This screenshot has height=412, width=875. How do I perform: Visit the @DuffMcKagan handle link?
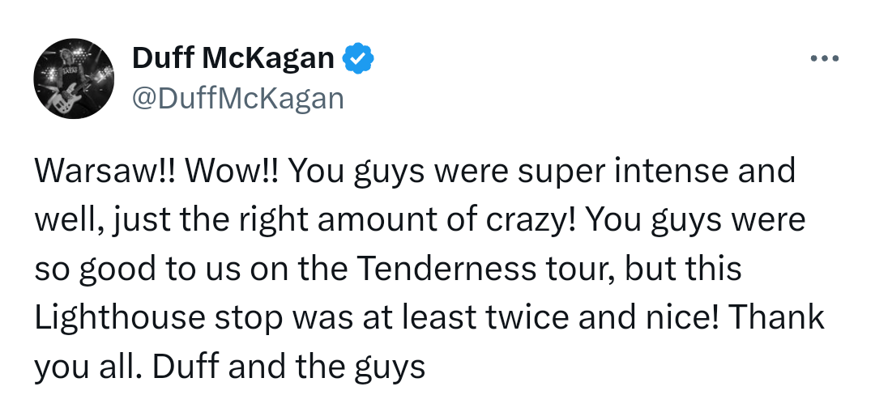click(x=237, y=99)
